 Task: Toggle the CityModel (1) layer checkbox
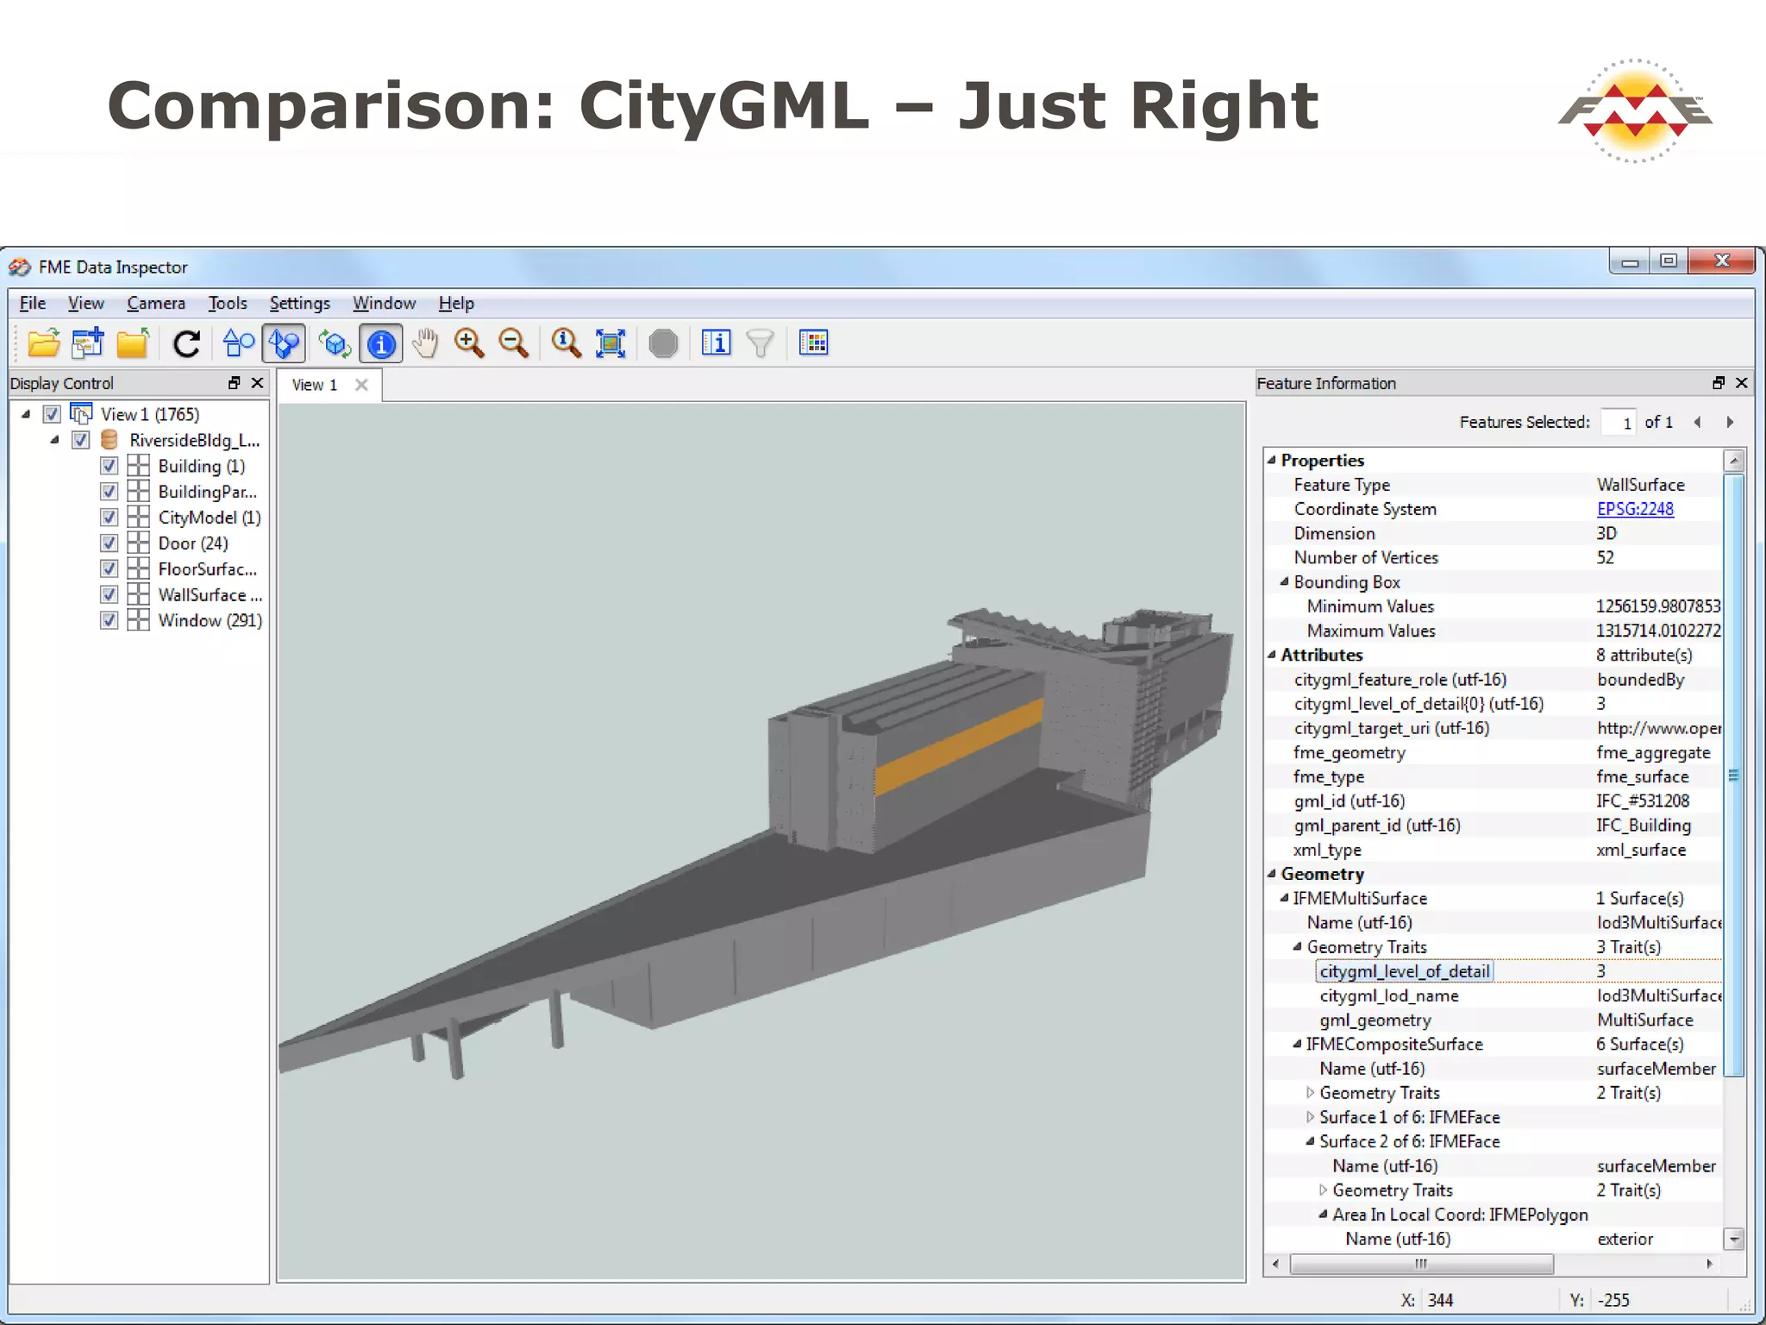click(109, 518)
